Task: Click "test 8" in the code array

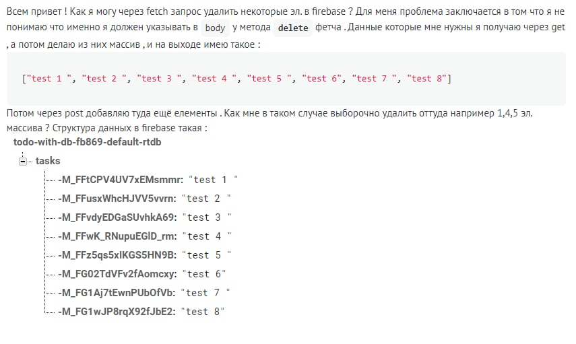Action: click(426, 79)
